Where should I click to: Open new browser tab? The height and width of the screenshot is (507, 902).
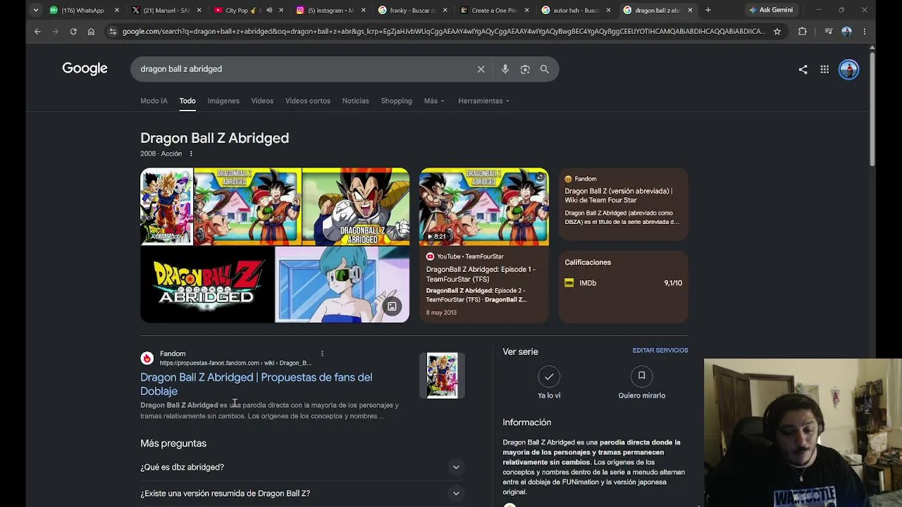[x=708, y=10]
